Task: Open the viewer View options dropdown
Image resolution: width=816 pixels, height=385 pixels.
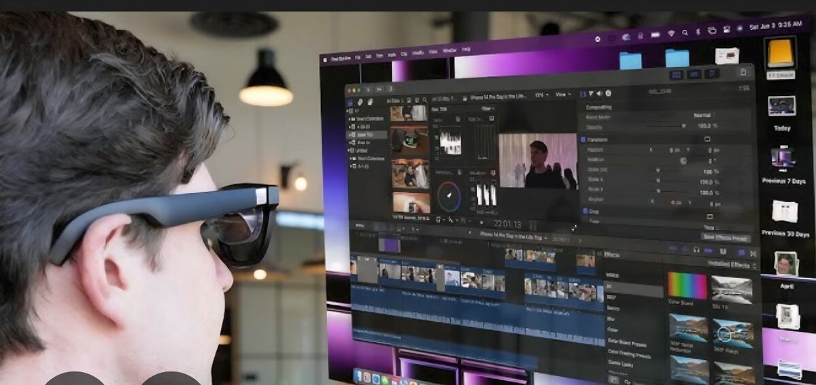Action: click(563, 95)
